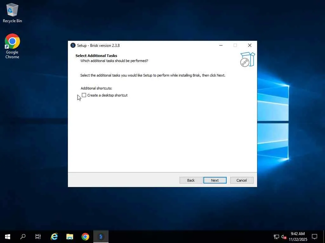Close the Brisk setup window
The height and width of the screenshot is (243, 325).
tap(249, 45)
